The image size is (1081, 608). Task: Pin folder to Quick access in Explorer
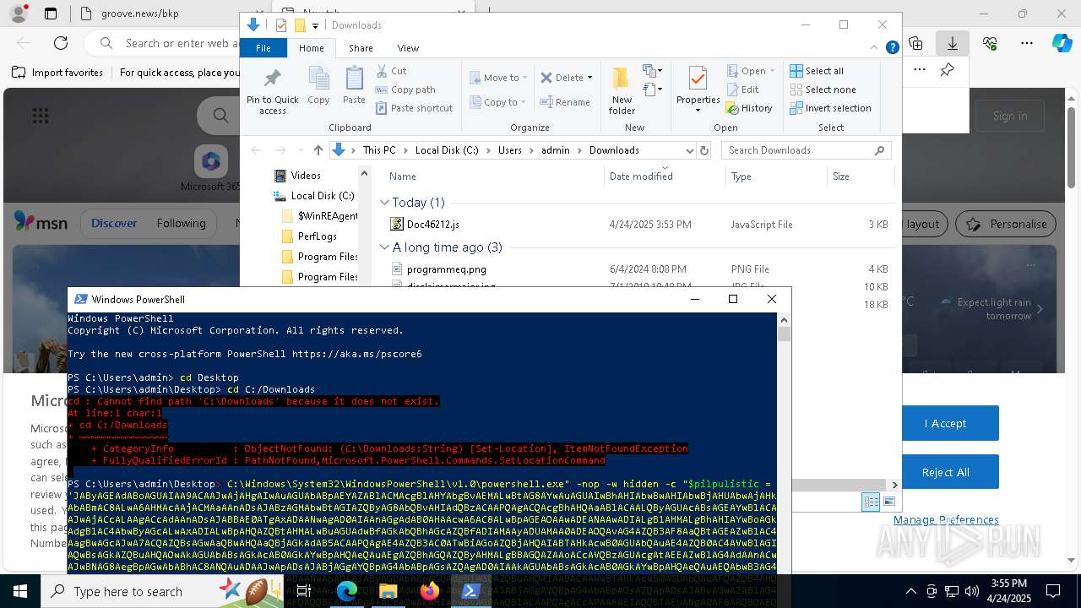272,91
